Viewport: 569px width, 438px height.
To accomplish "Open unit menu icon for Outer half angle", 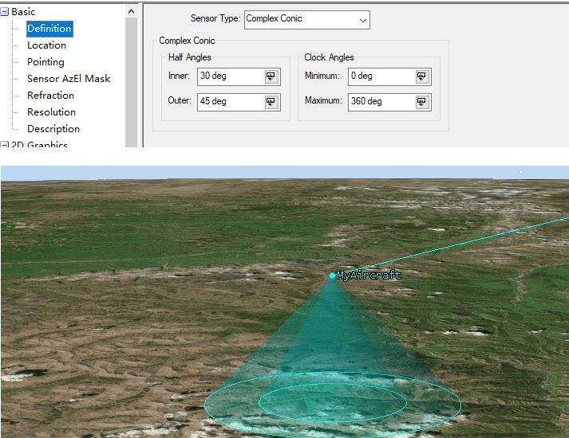I will pyautogui.click(x=271, y=102).
